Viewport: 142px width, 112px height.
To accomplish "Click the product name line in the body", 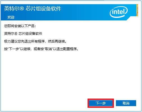I will 23,34.
